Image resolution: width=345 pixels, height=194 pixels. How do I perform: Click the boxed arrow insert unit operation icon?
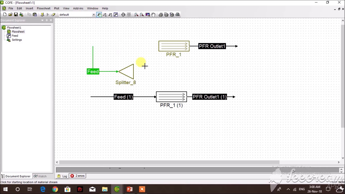[x=116, y=15]
